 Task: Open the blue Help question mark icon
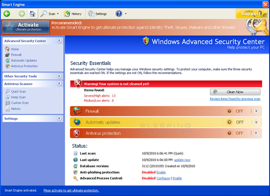coord(119,14)
